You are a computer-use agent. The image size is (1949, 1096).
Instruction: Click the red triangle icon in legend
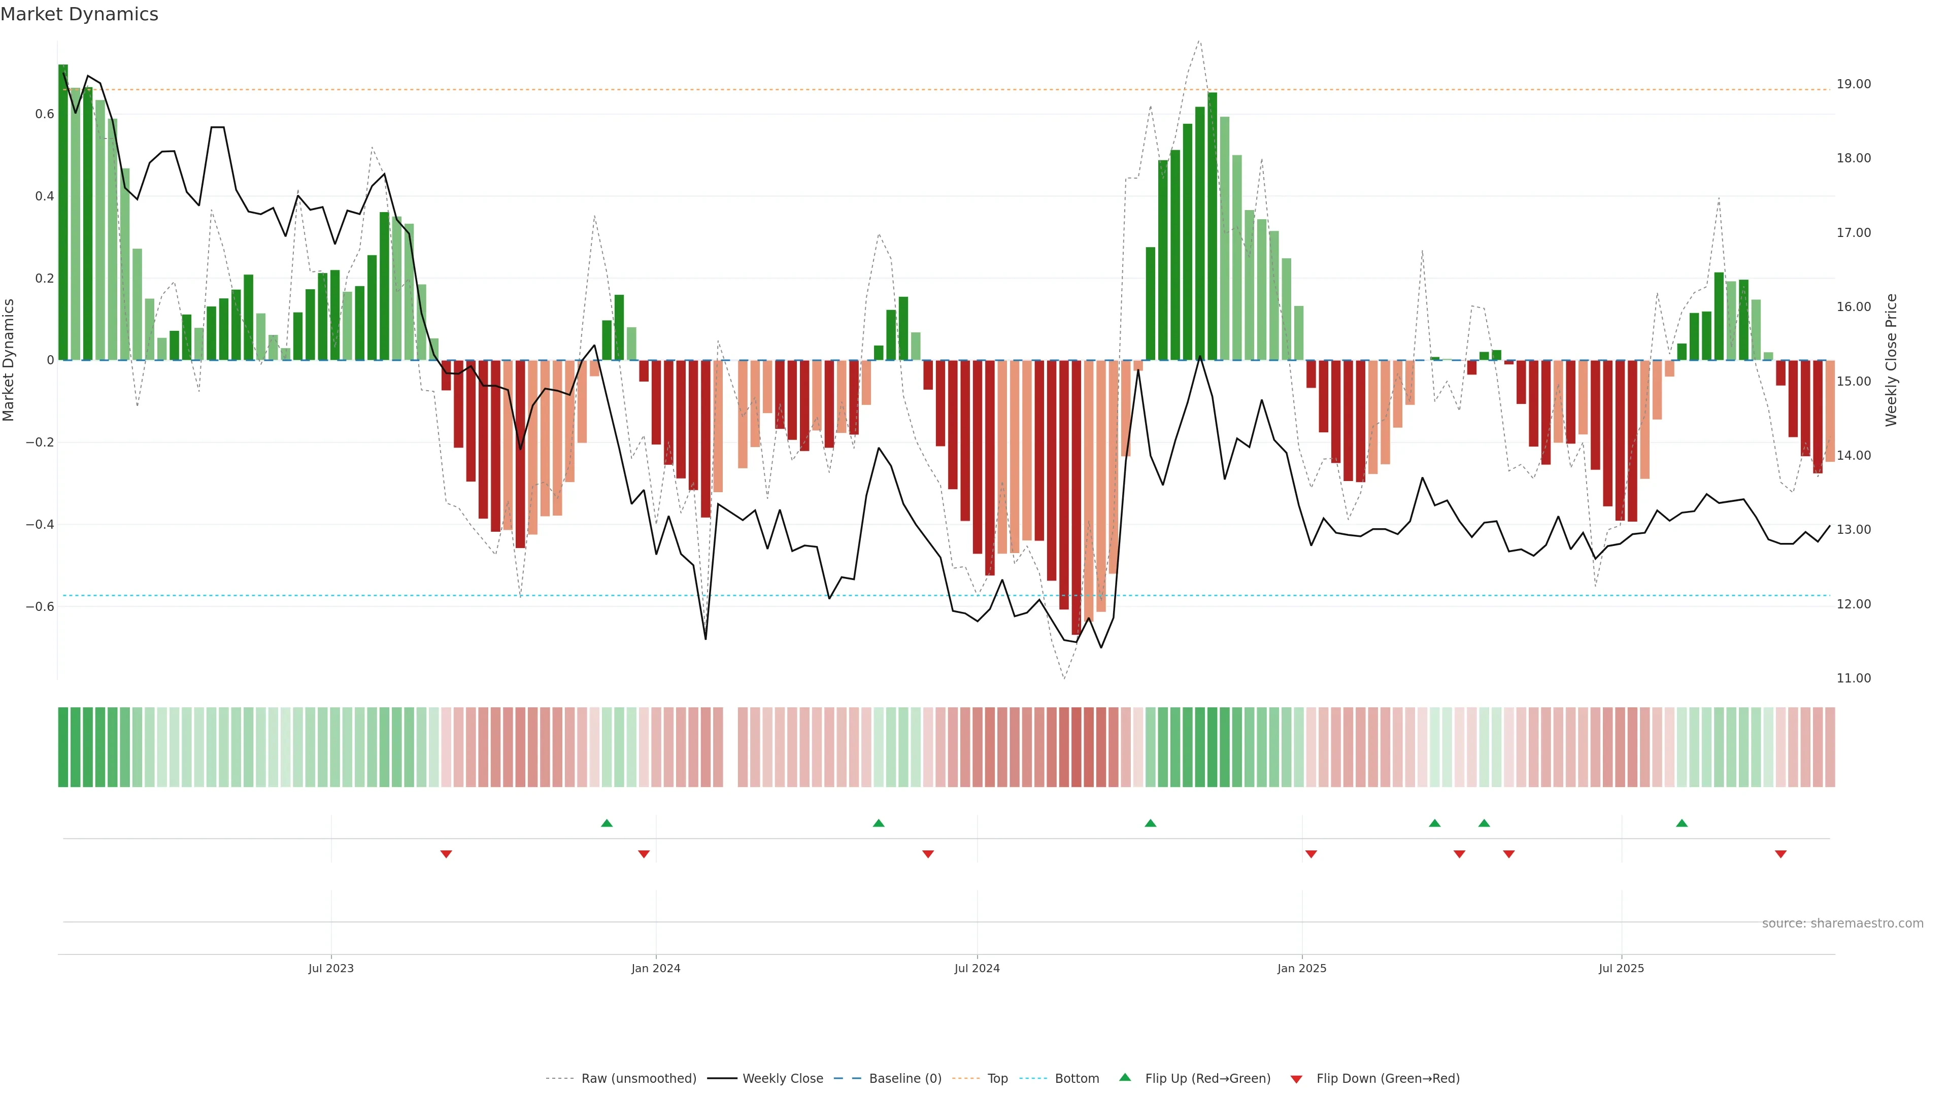[1296, 1079]
